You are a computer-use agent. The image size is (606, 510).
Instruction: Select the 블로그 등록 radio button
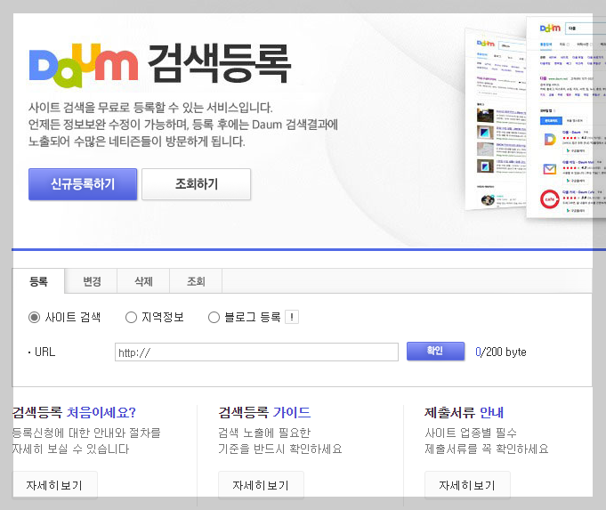(214, 318)
